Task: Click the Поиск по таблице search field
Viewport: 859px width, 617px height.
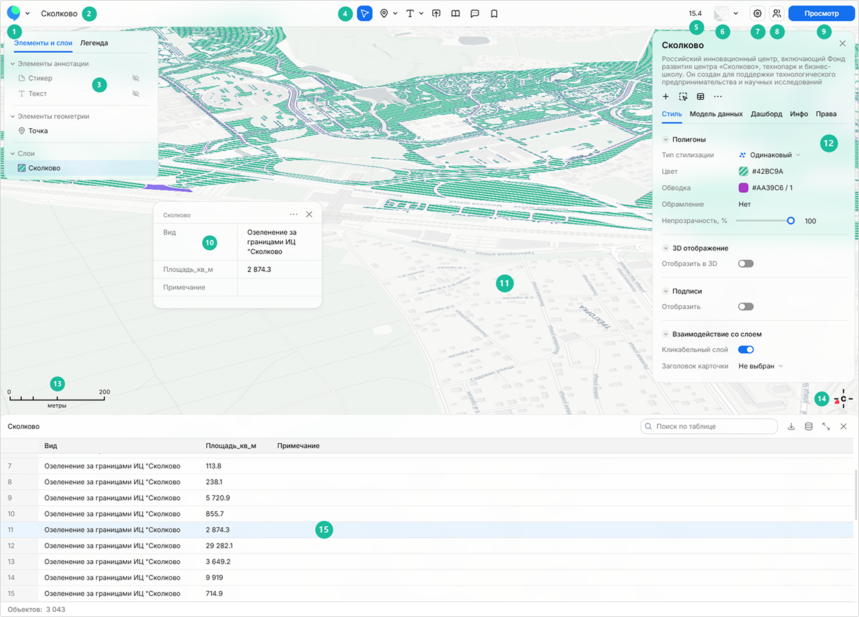Action: coord(709,427)
